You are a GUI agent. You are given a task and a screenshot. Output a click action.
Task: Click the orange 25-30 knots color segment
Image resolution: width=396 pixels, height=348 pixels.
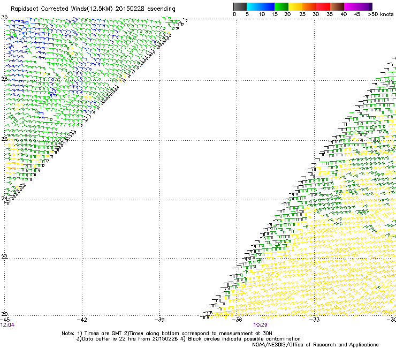point(309,6)
